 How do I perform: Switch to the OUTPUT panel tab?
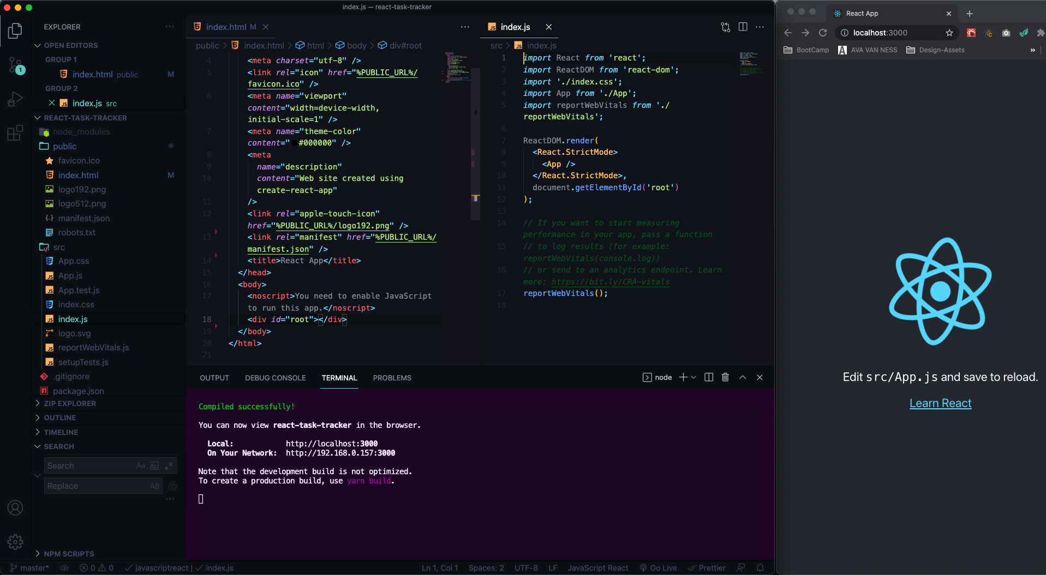click(214, 378)
